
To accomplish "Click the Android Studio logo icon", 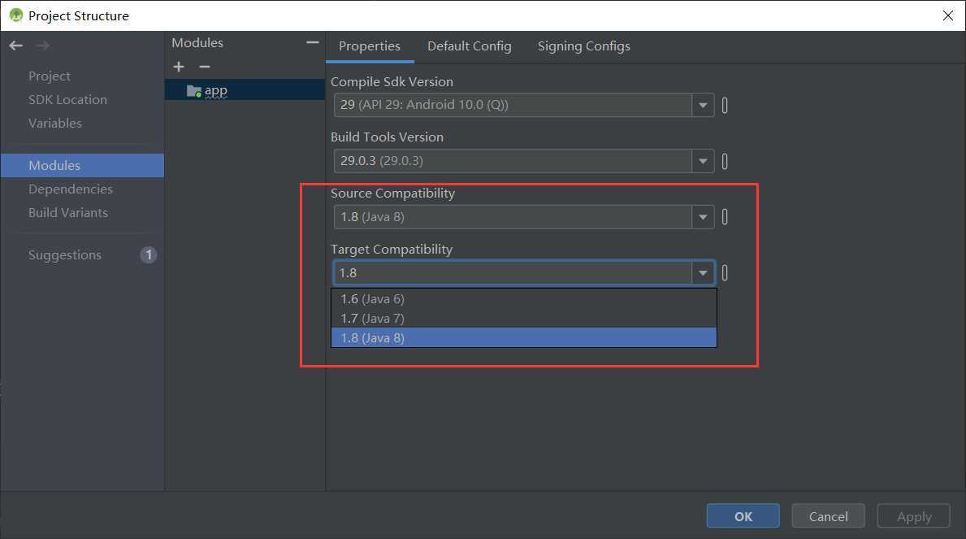I will (x=16, y=15).
